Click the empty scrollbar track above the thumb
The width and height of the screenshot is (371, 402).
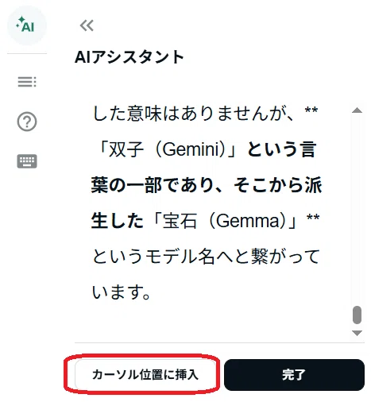357,209
